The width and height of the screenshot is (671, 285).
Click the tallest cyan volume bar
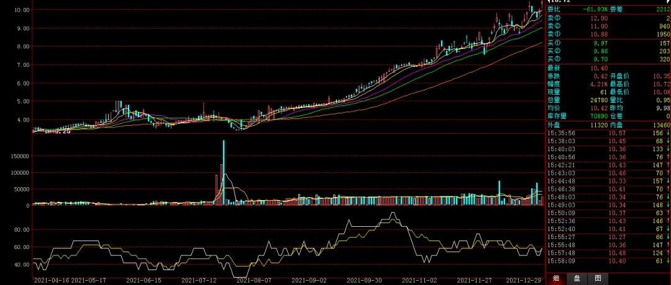pos(224,172)
